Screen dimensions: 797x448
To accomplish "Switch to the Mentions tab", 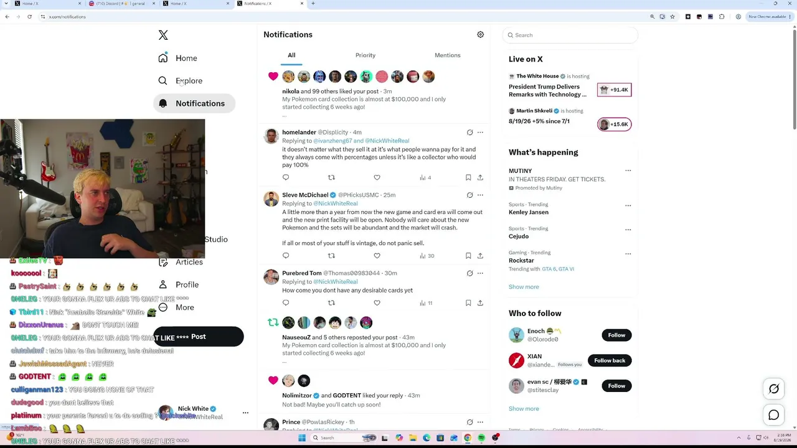I will pos(448,55).
